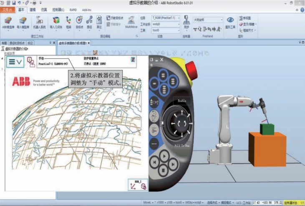The width and height of the screenshot is (305, 206).
Task: Open the ABB模型库 library icon
Action: (8, 23)
